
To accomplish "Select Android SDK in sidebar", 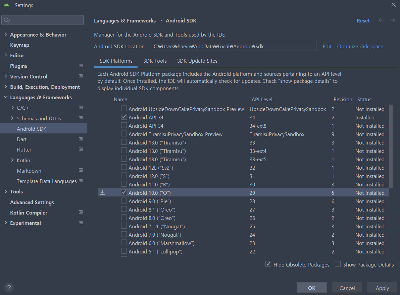I will point(43,129).
